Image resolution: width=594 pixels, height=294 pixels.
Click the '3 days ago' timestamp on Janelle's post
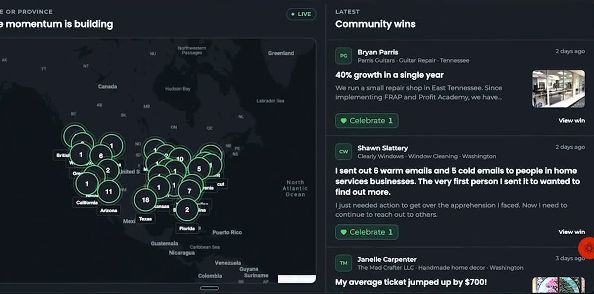click(x=570, y=258)
